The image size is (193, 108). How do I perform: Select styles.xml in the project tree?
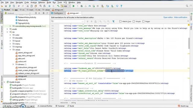(x=22, y=79)
